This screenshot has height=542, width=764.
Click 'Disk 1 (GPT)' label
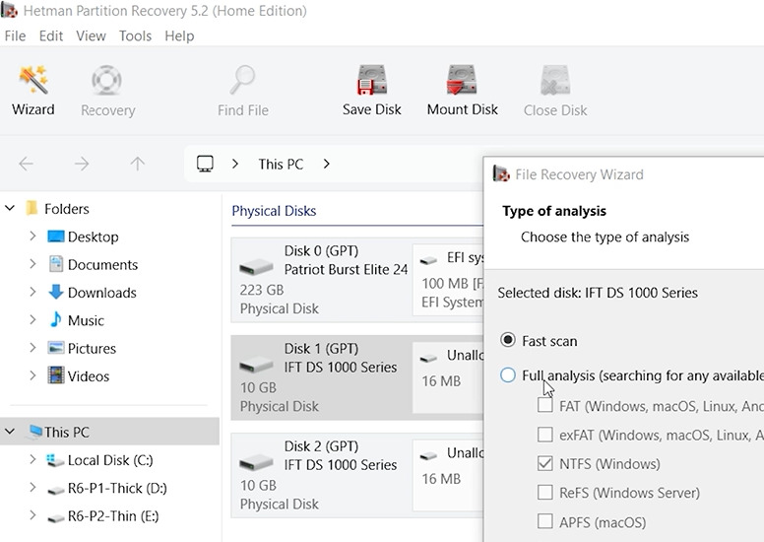(321, 348)
